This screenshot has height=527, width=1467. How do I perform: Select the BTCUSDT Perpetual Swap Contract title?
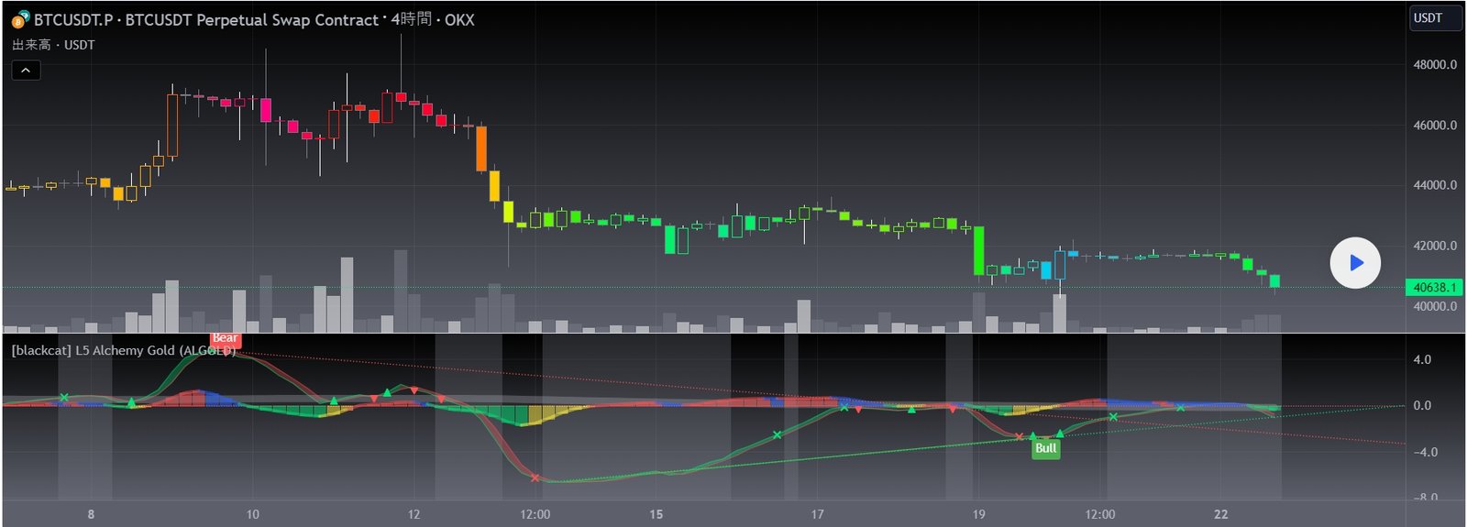(251, 19)
